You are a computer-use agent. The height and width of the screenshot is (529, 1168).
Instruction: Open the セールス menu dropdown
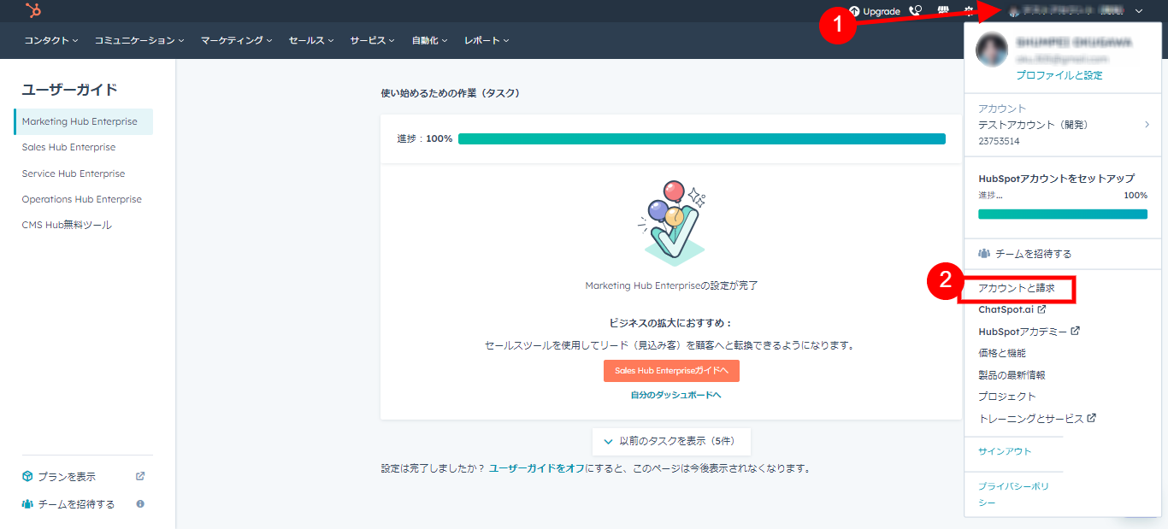[x=311, y=40]
